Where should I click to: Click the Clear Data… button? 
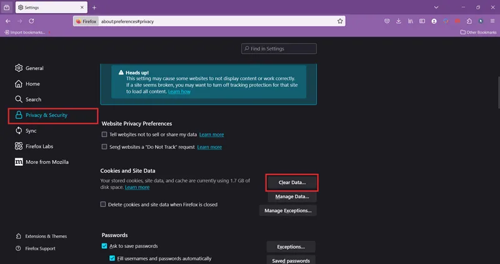click(292, 183)
